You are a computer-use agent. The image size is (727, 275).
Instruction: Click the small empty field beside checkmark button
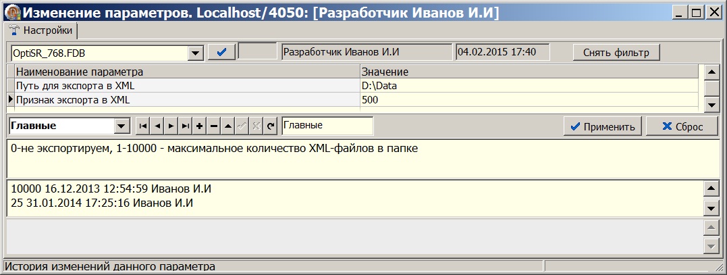(257, 52)
